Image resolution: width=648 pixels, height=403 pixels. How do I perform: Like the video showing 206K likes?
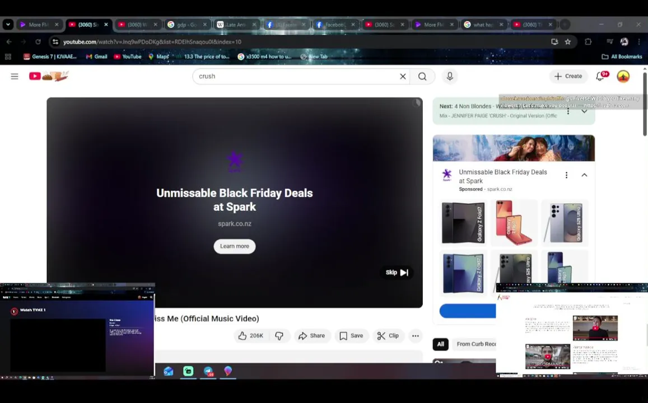coord(251,336)
